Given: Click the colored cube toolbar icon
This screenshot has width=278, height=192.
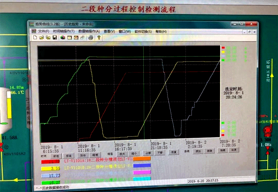Looking at the screenshot, I should coord(62,38).
